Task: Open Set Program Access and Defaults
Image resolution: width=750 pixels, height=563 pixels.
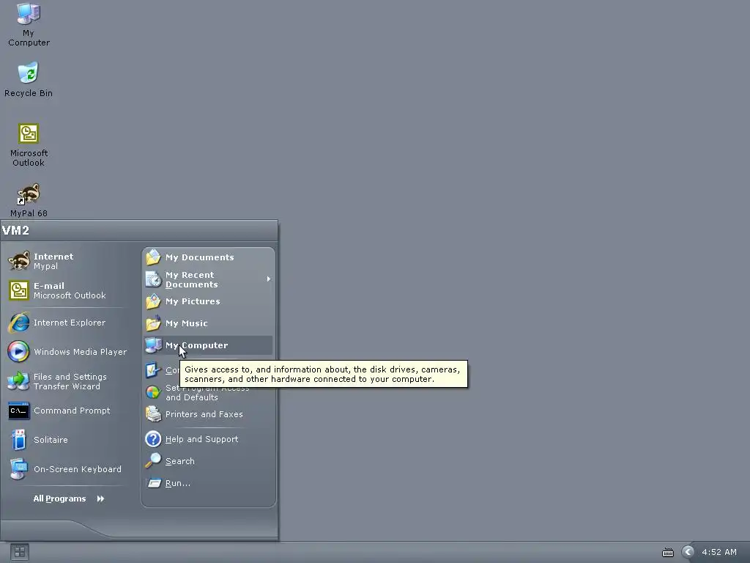Action: (208, 393)
